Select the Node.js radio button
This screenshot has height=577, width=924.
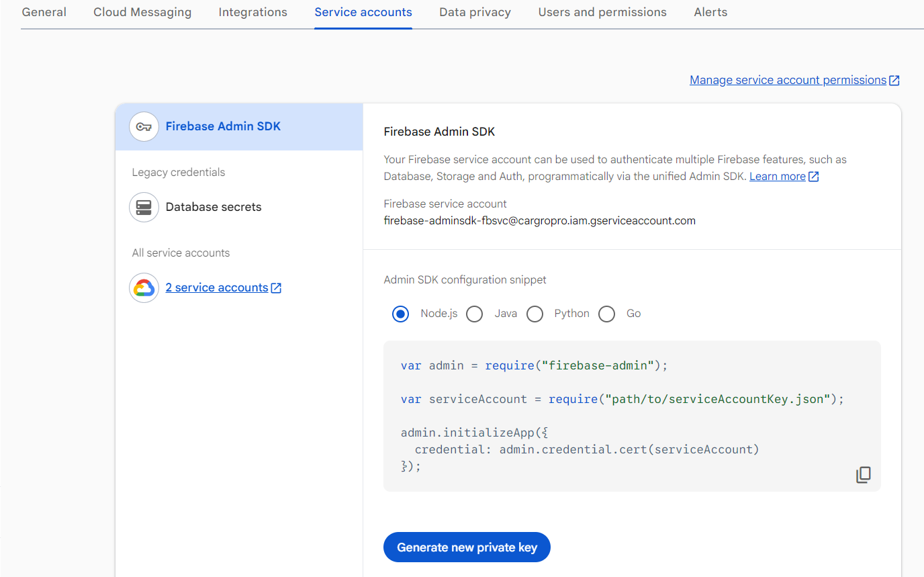[x=401, y=314]
